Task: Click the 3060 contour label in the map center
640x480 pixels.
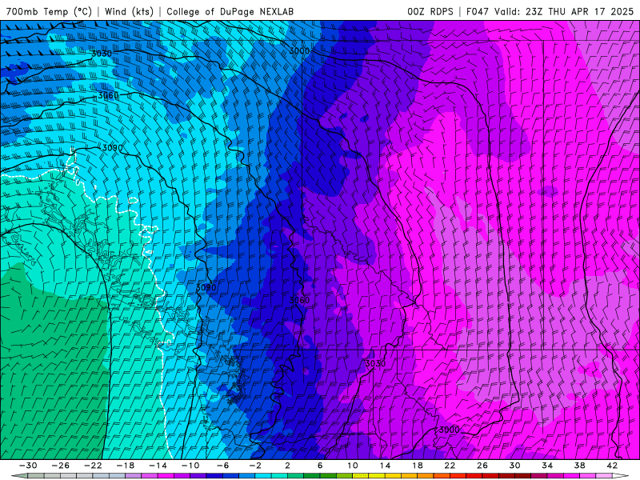Action: [299, 301]
